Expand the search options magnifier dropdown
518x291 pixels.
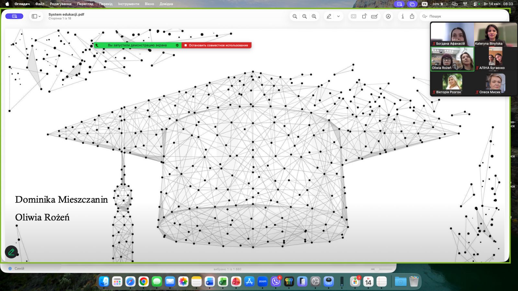pos(425,16)
